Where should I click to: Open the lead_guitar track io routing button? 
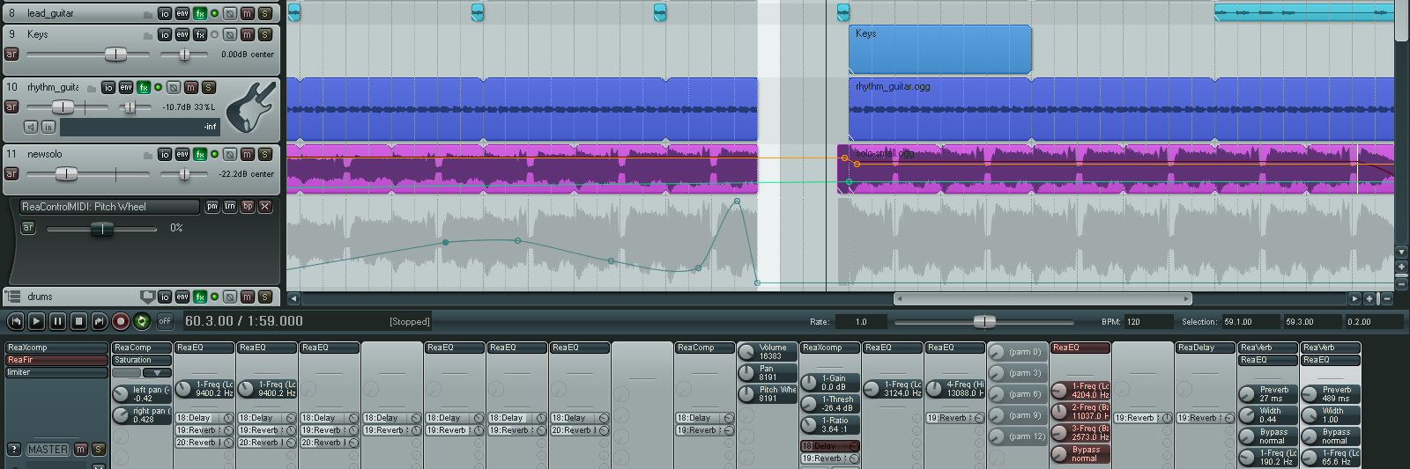coord(165,13)
